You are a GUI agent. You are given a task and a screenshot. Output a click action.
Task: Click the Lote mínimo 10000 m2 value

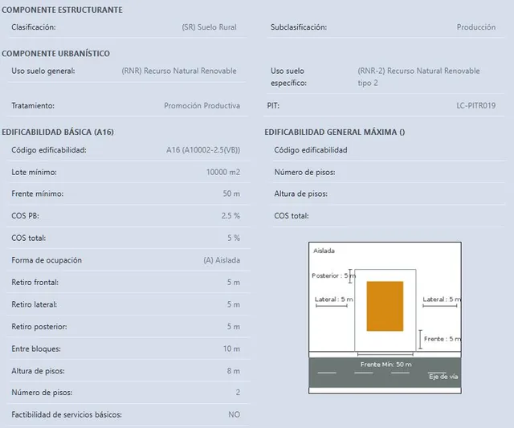click(223, 172)
